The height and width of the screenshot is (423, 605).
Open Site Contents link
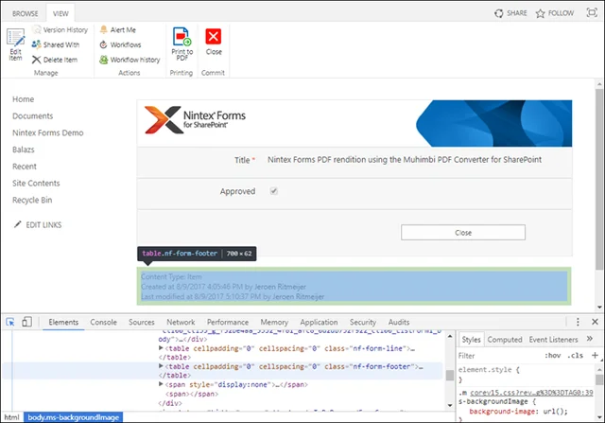(x=36, y=183)
